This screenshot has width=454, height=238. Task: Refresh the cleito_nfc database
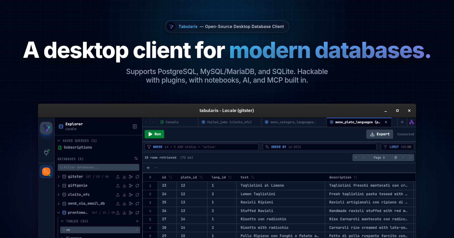pos(137,195)
